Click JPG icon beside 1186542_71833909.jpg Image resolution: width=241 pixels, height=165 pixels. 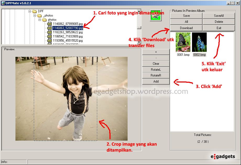50,36
